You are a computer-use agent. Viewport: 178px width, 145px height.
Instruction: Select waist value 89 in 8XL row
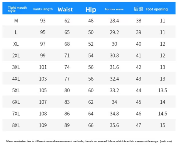coord(67,125)
